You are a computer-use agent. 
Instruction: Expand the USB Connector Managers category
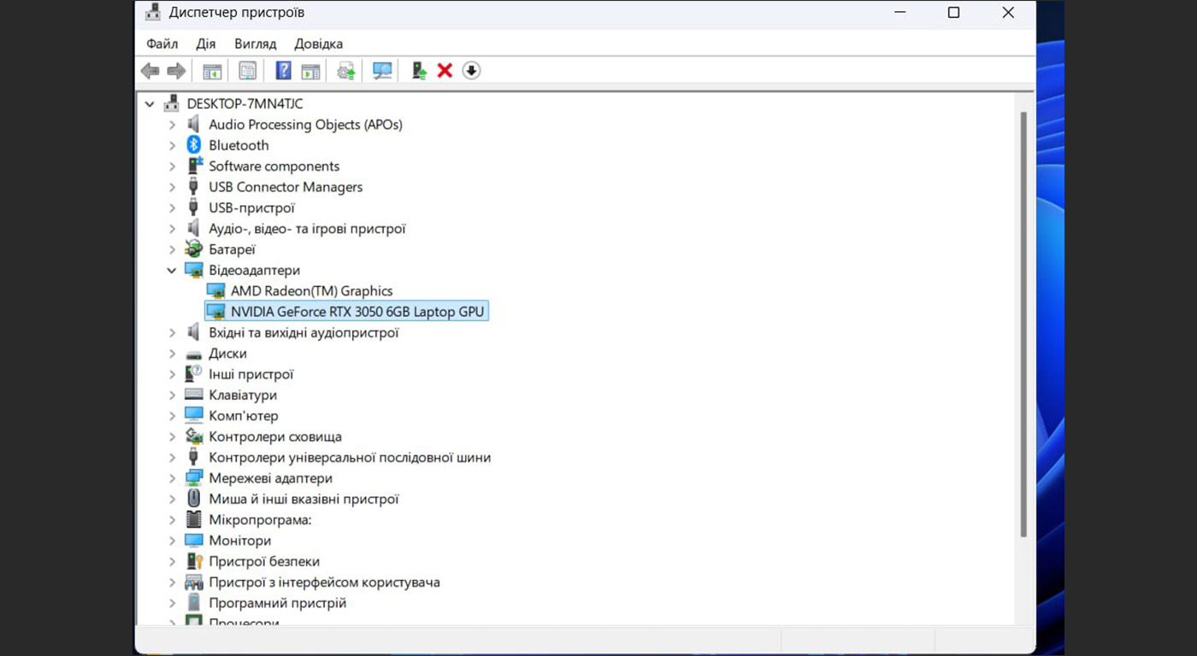[172, 187]
